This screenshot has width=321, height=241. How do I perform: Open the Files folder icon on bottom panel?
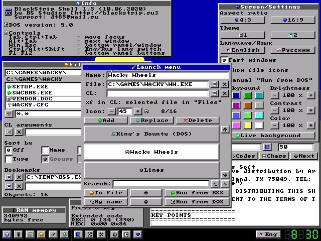42,234
